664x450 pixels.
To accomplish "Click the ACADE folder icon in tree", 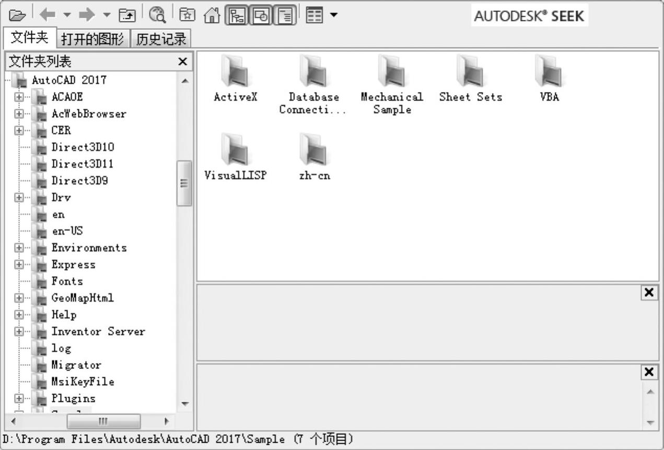I will point(39,97).
